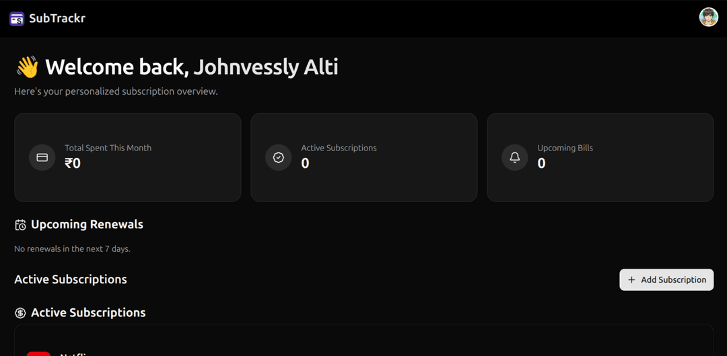Click the dollar coin icon beside Active Subscriptions
Viewport: 727px width, 356px height.
coord(20,313)
